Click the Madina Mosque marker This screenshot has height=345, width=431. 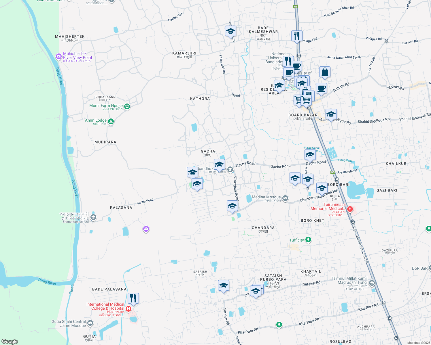point(285,198)
